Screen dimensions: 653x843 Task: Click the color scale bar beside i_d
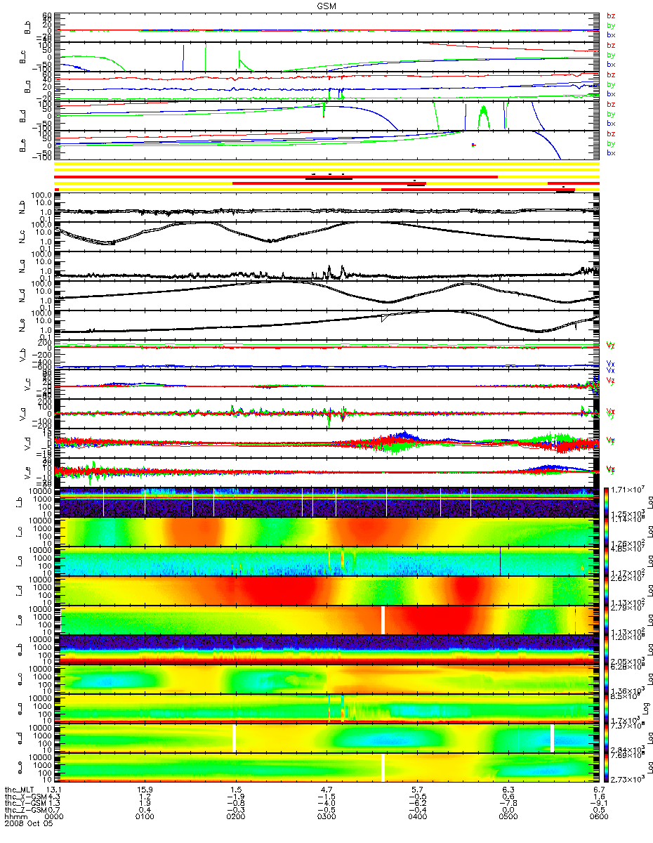[x=607, y=591]
